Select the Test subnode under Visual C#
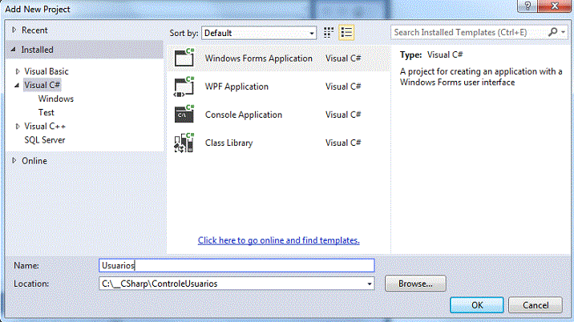574x322 pixels. tap(46, 112)
